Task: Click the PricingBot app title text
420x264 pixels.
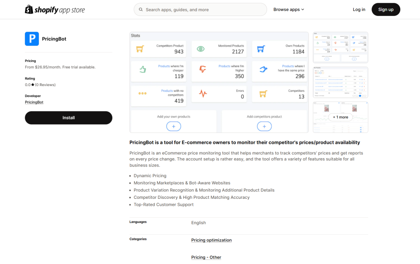Action: (54, 39)
